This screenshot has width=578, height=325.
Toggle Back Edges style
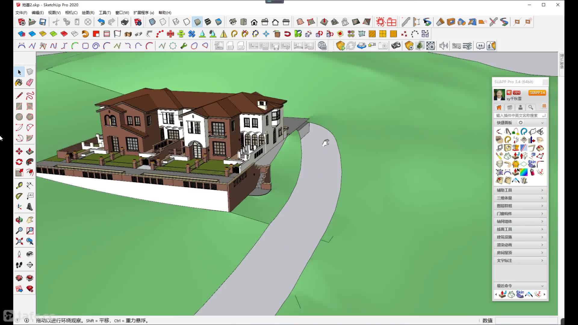(163, 22)
